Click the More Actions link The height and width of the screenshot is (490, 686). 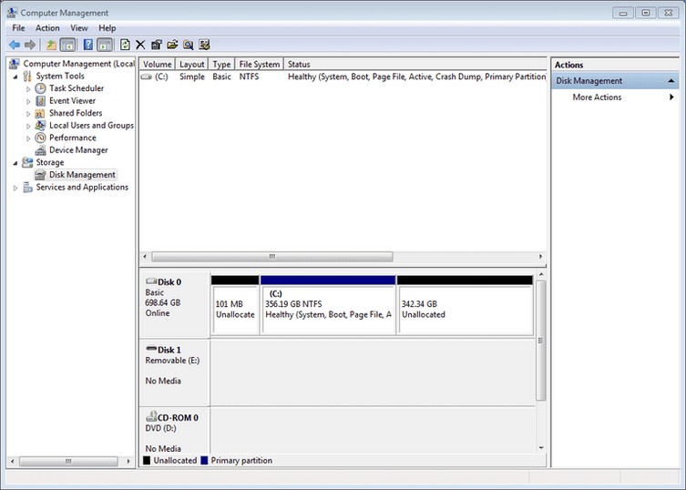(x=598, y=97)
